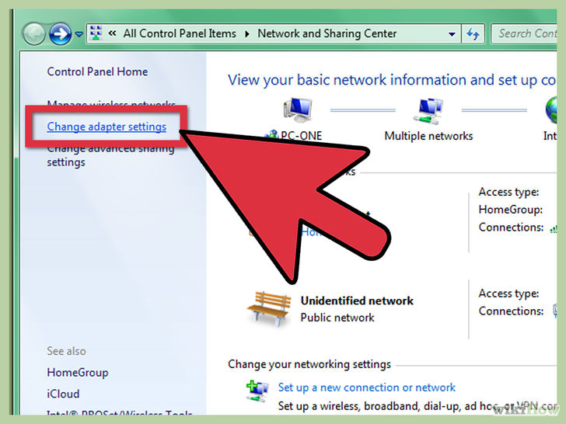Select All Control Panel Items breadcrumb

point(180,33)
